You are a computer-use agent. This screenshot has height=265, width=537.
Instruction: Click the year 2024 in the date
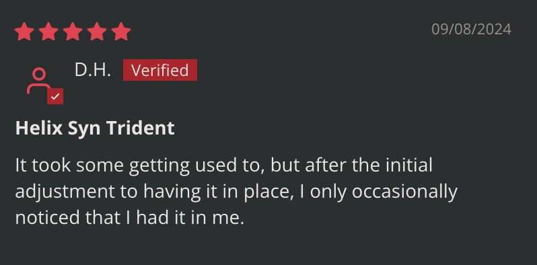[494, 30]
